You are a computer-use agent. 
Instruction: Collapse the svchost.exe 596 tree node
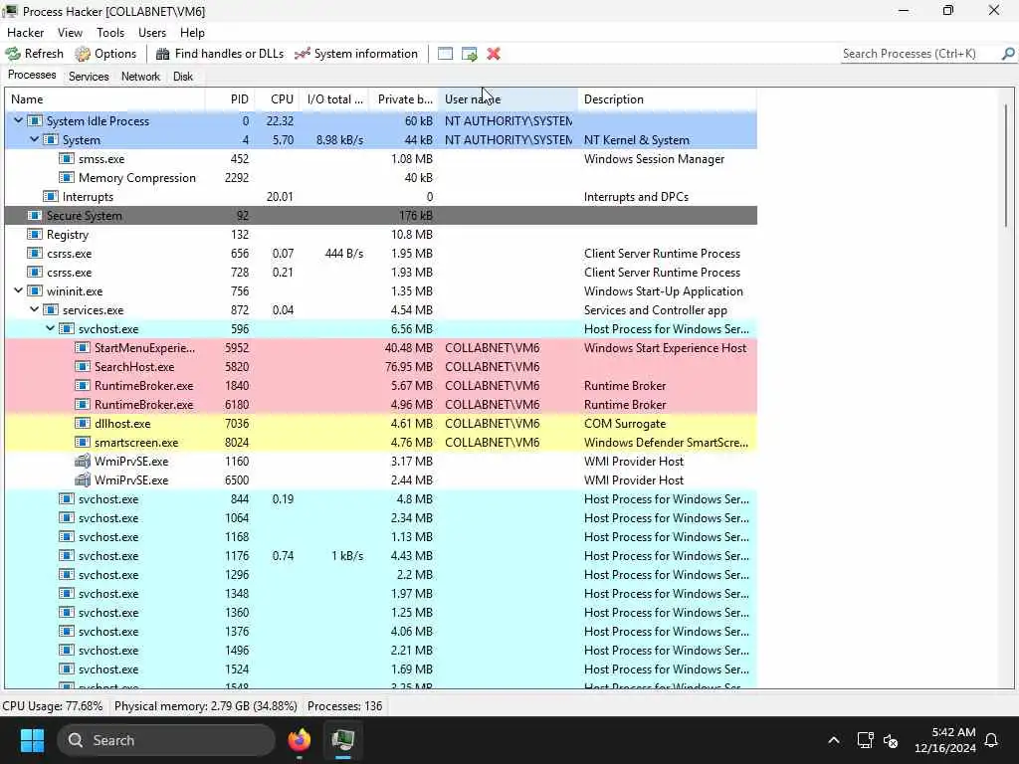(50, 328)
